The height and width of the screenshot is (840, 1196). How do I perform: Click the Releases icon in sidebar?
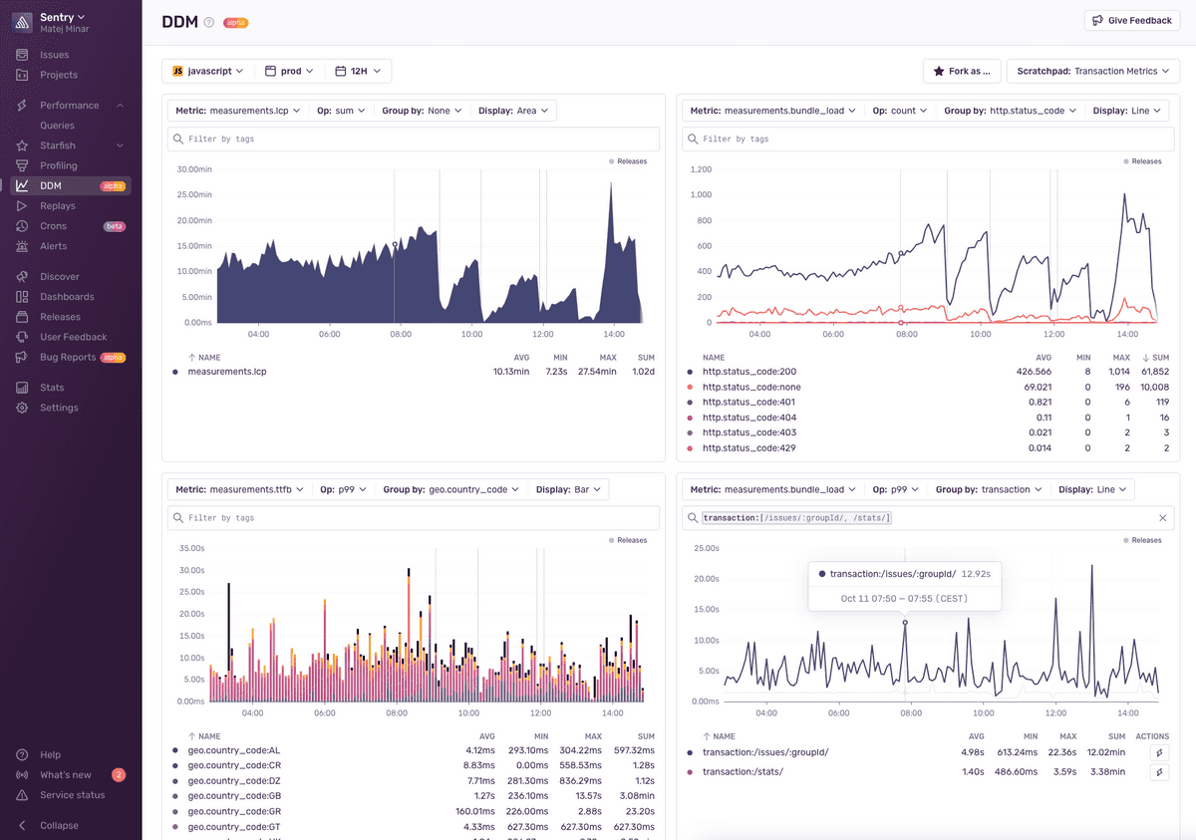coord(22,317)
